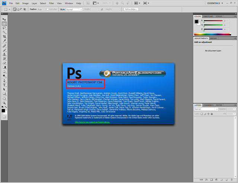Toggle the Anti-alias checkbox
Screen dimensions: 238x183
(x=48, y=9)
